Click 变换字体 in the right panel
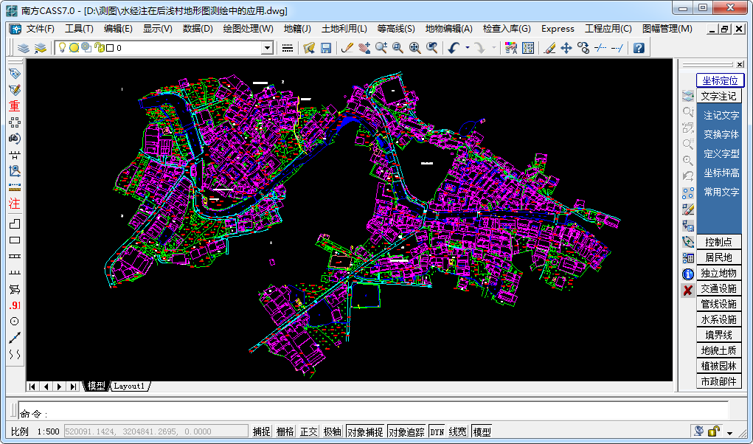This screenshot has width=753, height=444. (x=721, y=134)
